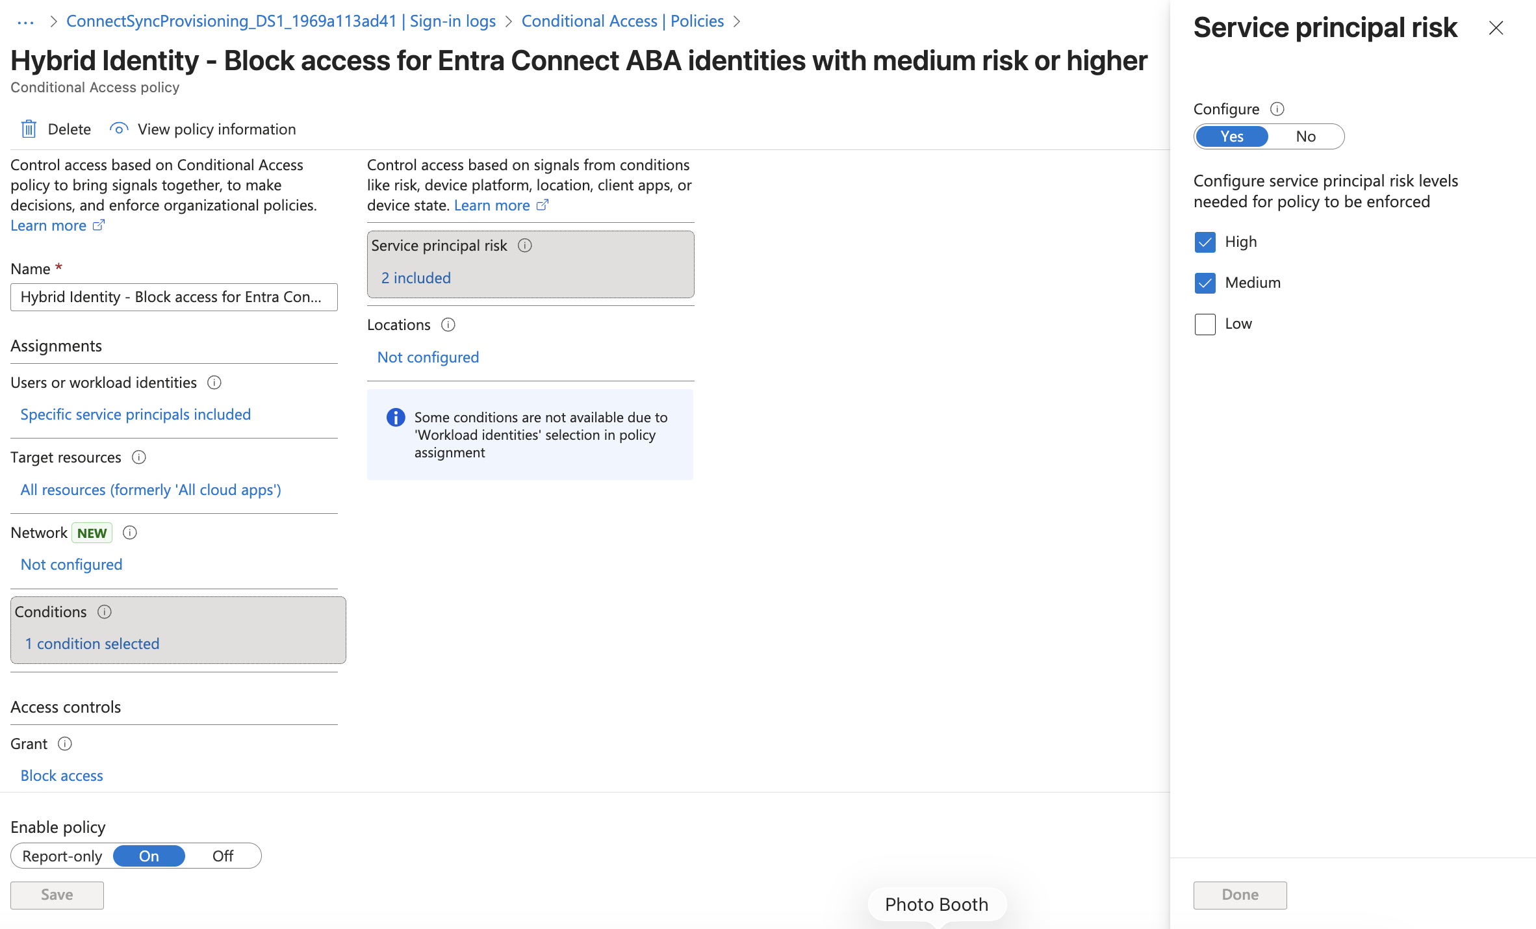
Task: Open ConnectSyncProvisioning Sign-in logs breadcrumb
Action: click(281, 21)
